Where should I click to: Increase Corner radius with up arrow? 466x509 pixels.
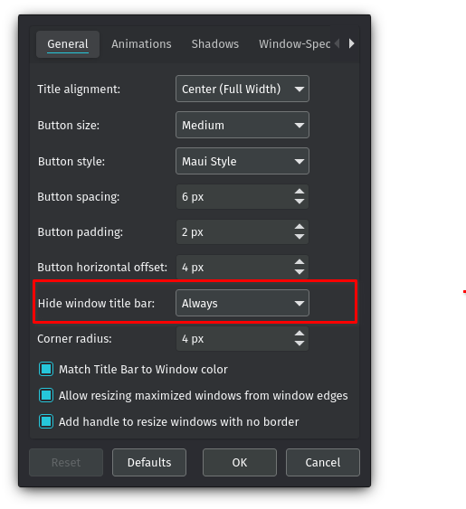[300, 334]
